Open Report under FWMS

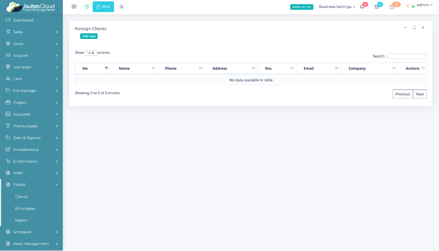click(x=22, y=220)
